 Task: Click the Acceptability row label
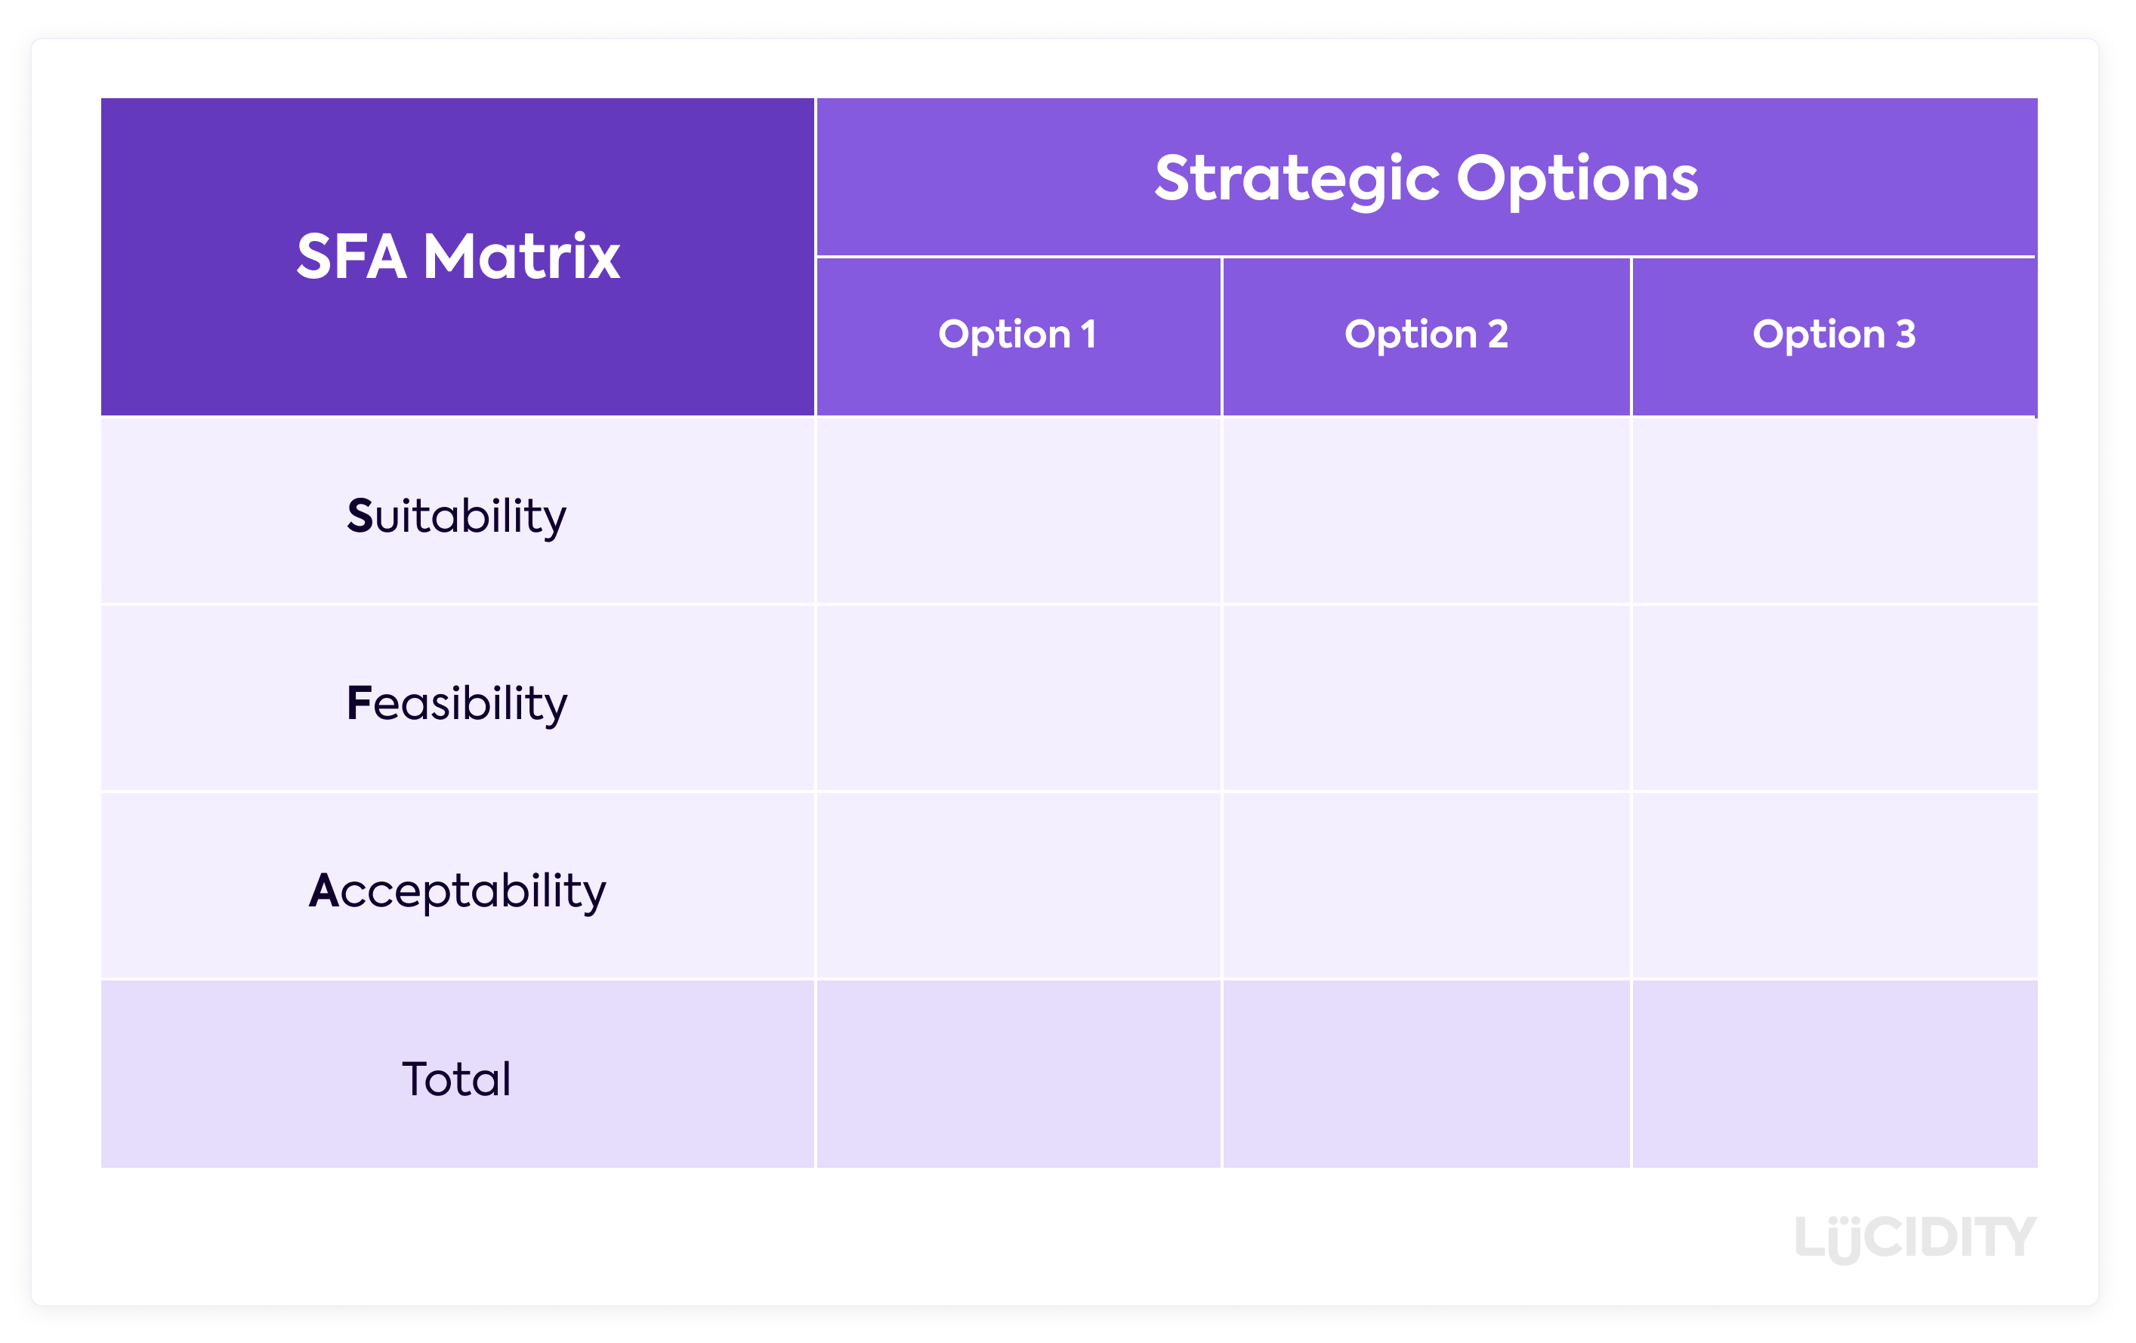tap(458, 889)
